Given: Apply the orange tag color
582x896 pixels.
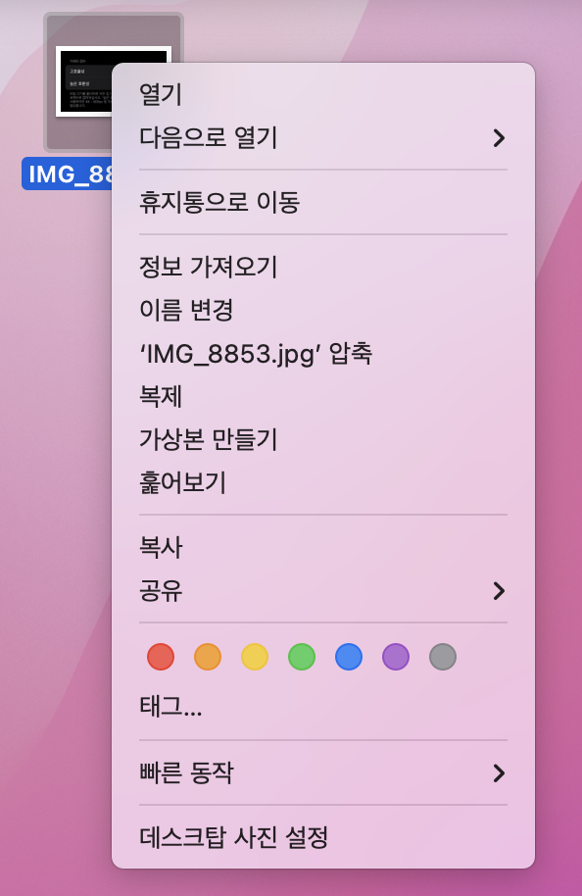Looking at the screenshot, I should tap(208, 657).
